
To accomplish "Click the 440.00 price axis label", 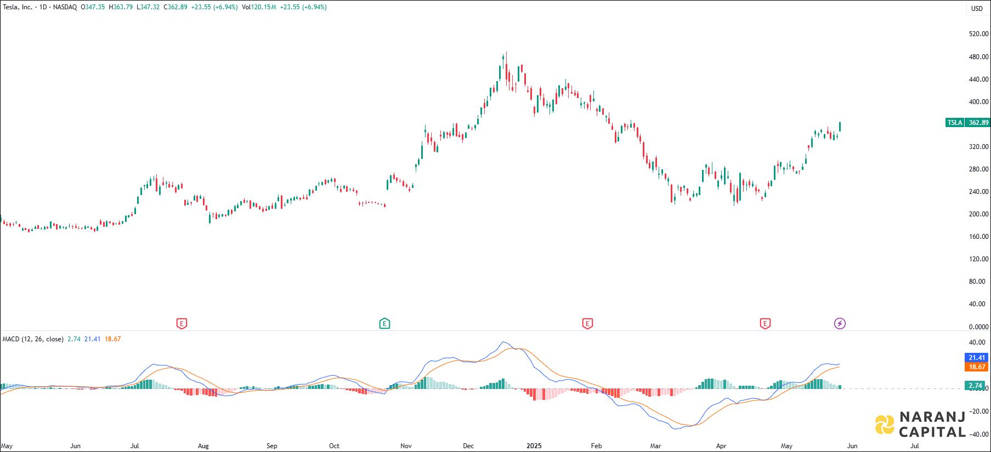I will pyautogui.click(x=978, y=79).
